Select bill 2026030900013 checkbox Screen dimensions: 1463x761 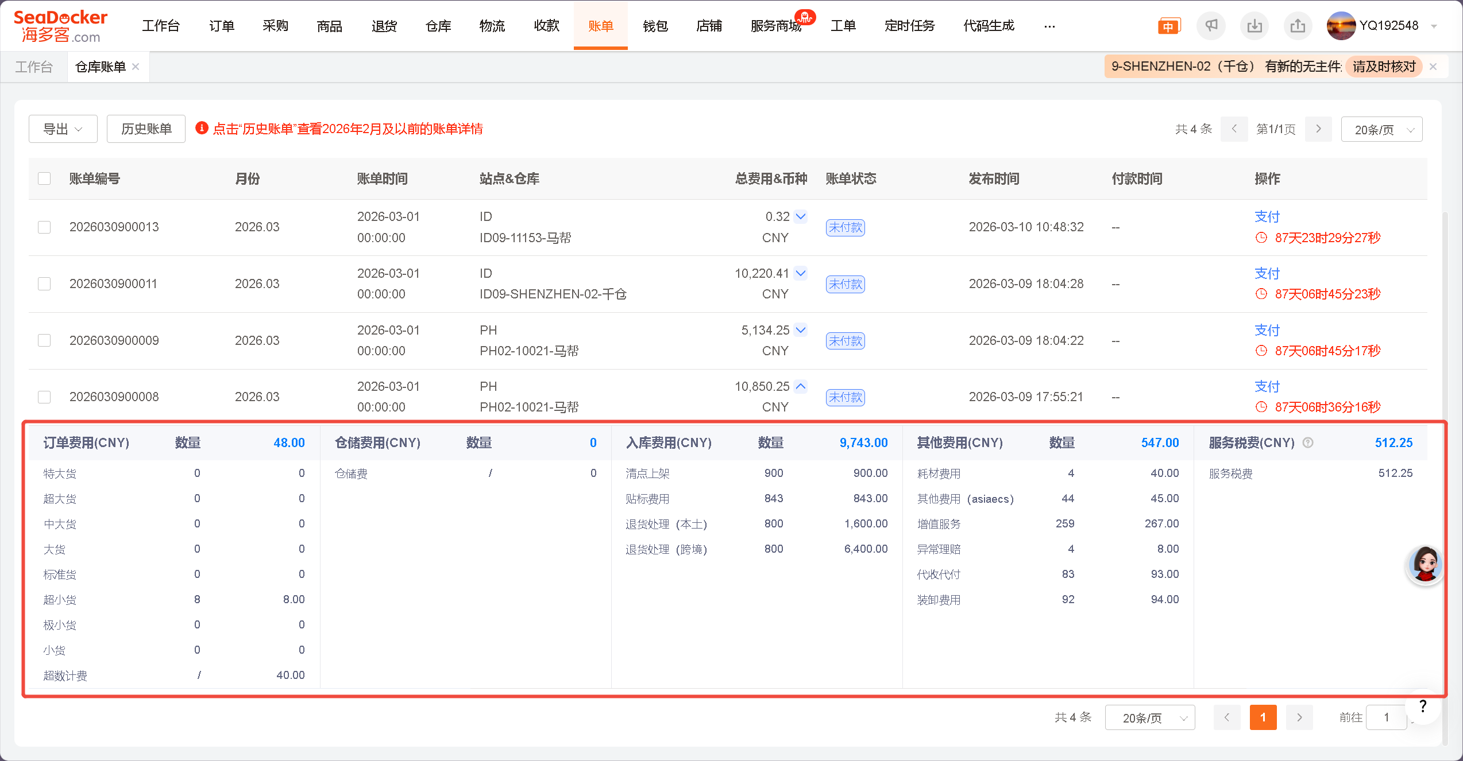click(44, 227)
